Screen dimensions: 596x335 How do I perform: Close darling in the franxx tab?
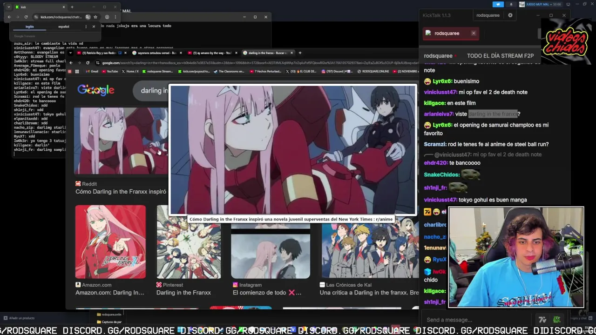pos(292,53)
